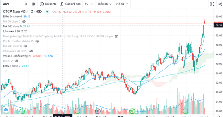The width and height of the screenshot is (223, 117).
Task: Click 52.00 on the price axis
Action: [x=219, y=35]
